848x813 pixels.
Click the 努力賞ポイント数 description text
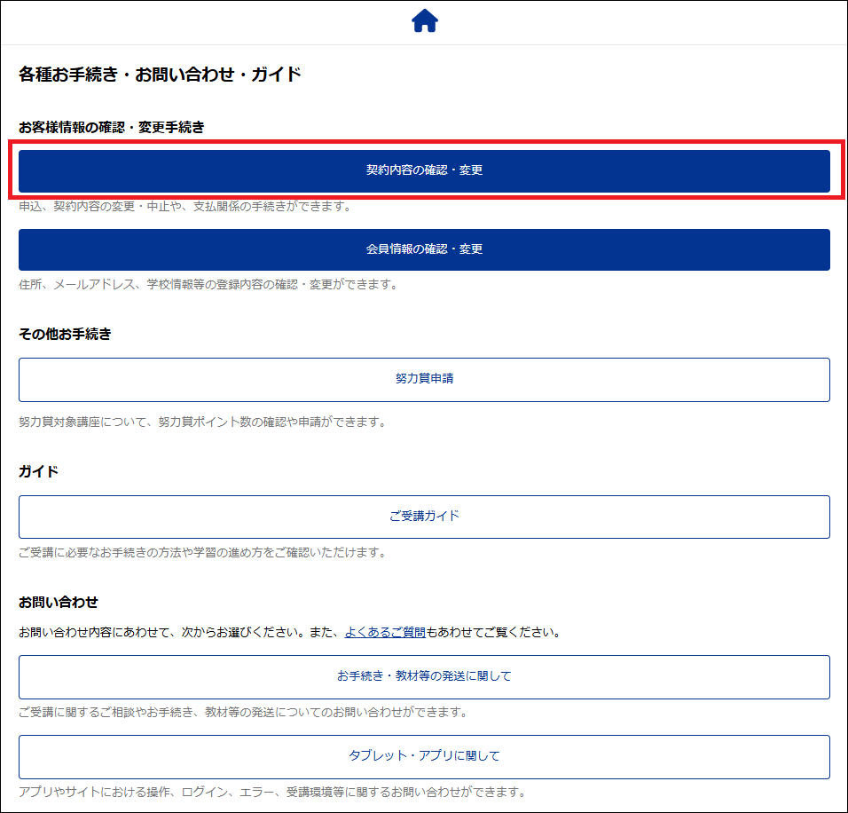click(x=201, y=422)
